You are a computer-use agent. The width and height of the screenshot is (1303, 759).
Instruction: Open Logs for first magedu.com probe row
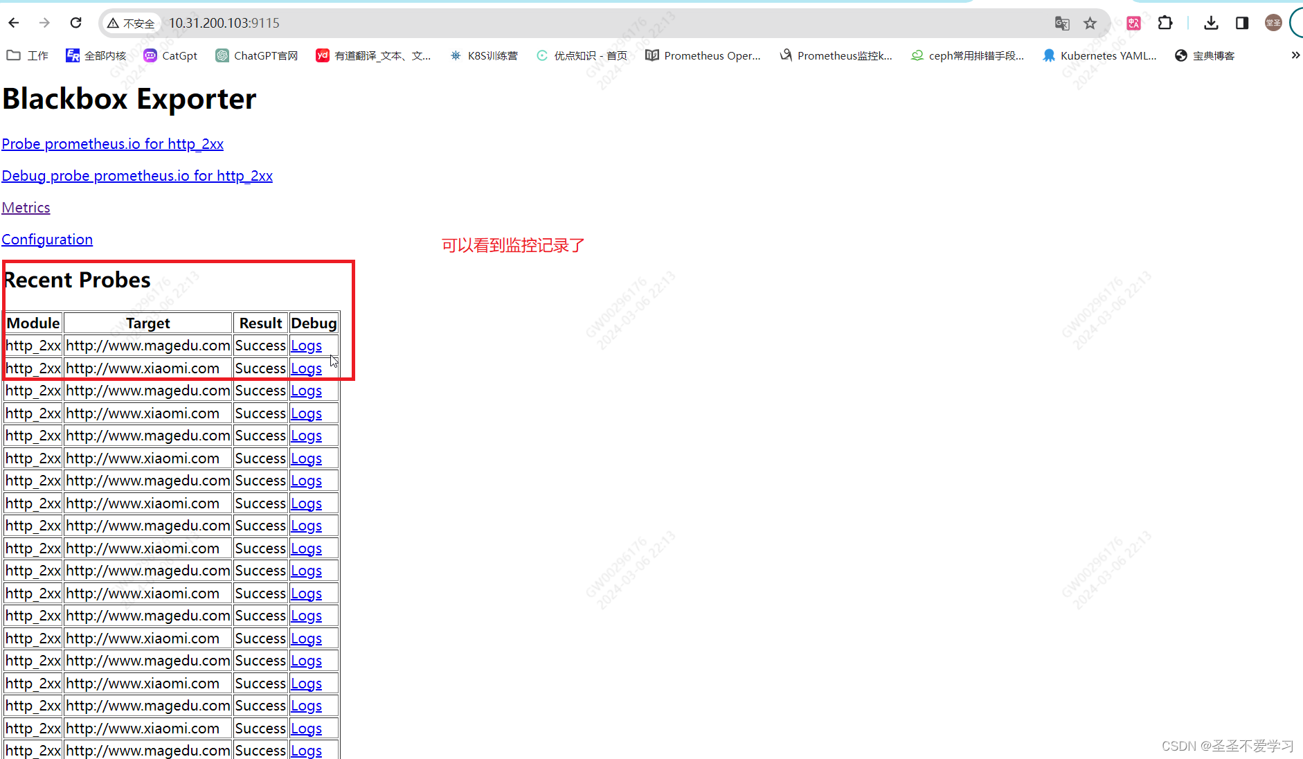pyautogui.click(x=306, y=346)
